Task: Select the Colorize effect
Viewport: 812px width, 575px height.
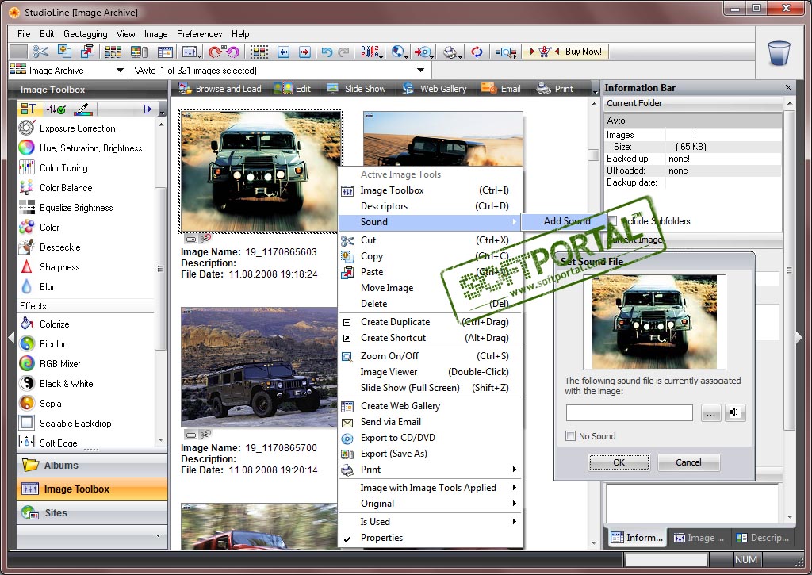Action: (55, 324)
